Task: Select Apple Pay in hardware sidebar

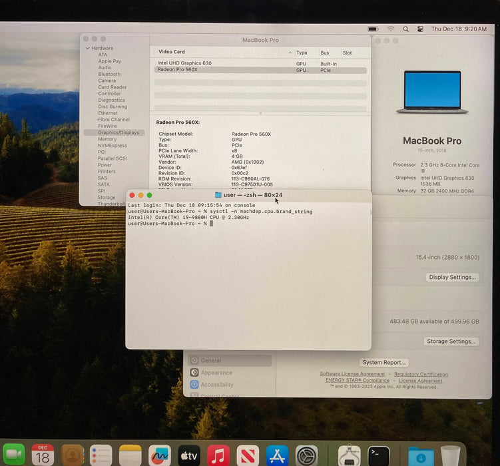Action: (x=109, y=61)
